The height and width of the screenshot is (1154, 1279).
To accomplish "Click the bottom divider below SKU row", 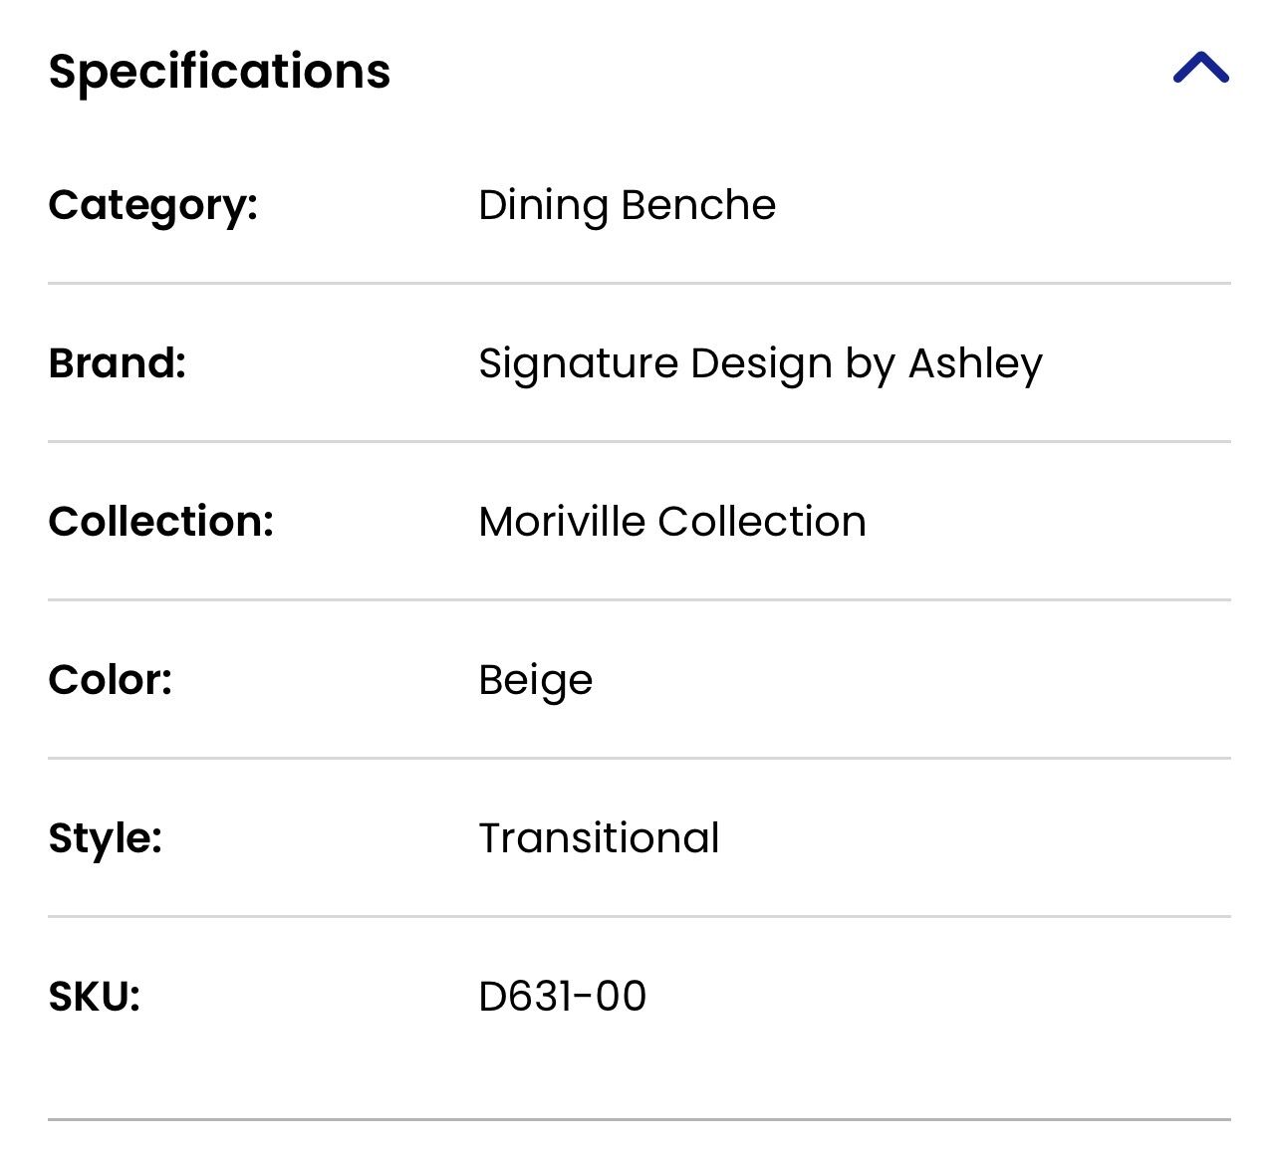I will click(x=639, y=1120).
